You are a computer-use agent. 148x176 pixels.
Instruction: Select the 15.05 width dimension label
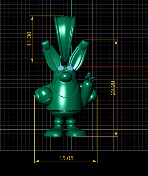coord(66,158)
